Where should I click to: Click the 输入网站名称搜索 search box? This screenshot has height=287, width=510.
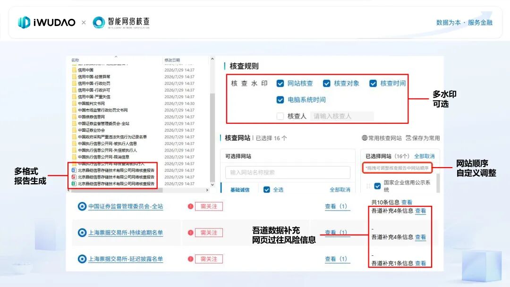pos(288,172)
